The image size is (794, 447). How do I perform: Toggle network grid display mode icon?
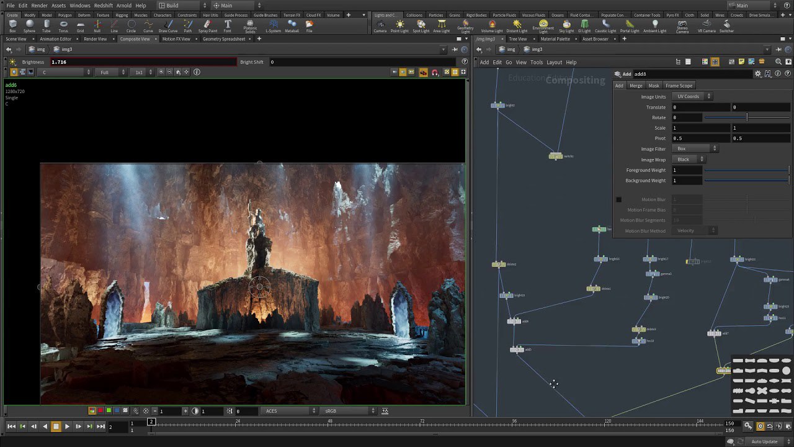click(715, 62)
